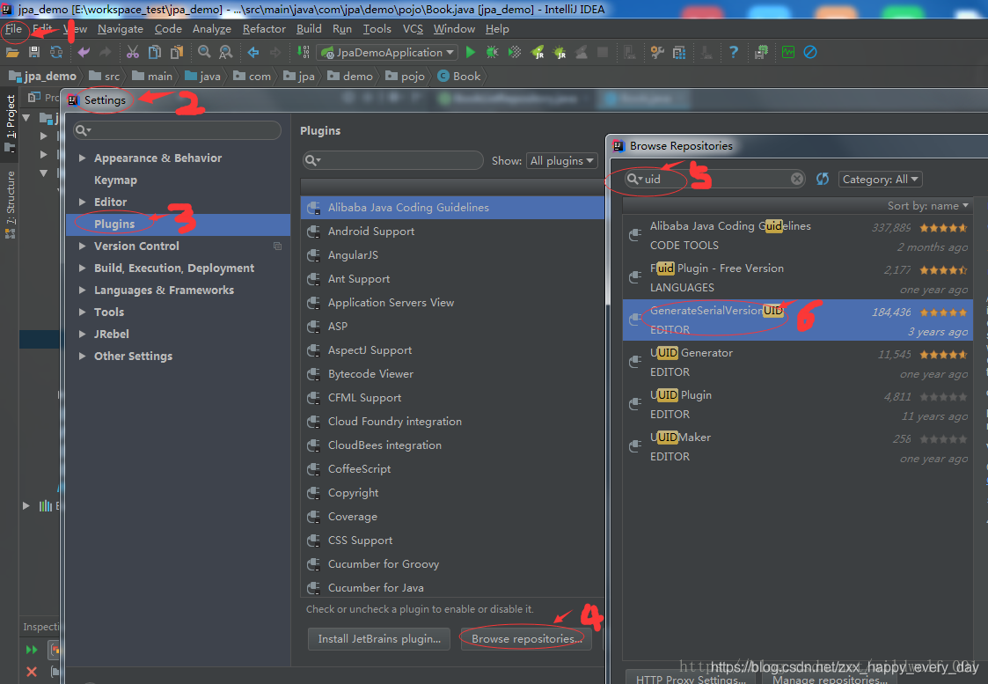Run JpaDemoApplication with green play icon

coord(470,52)
